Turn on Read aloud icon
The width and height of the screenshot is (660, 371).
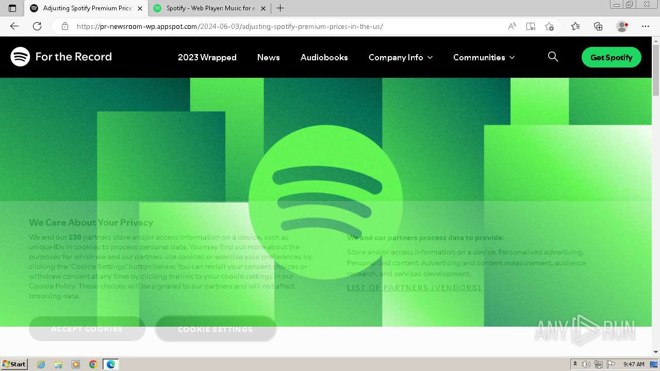(512, 26)
